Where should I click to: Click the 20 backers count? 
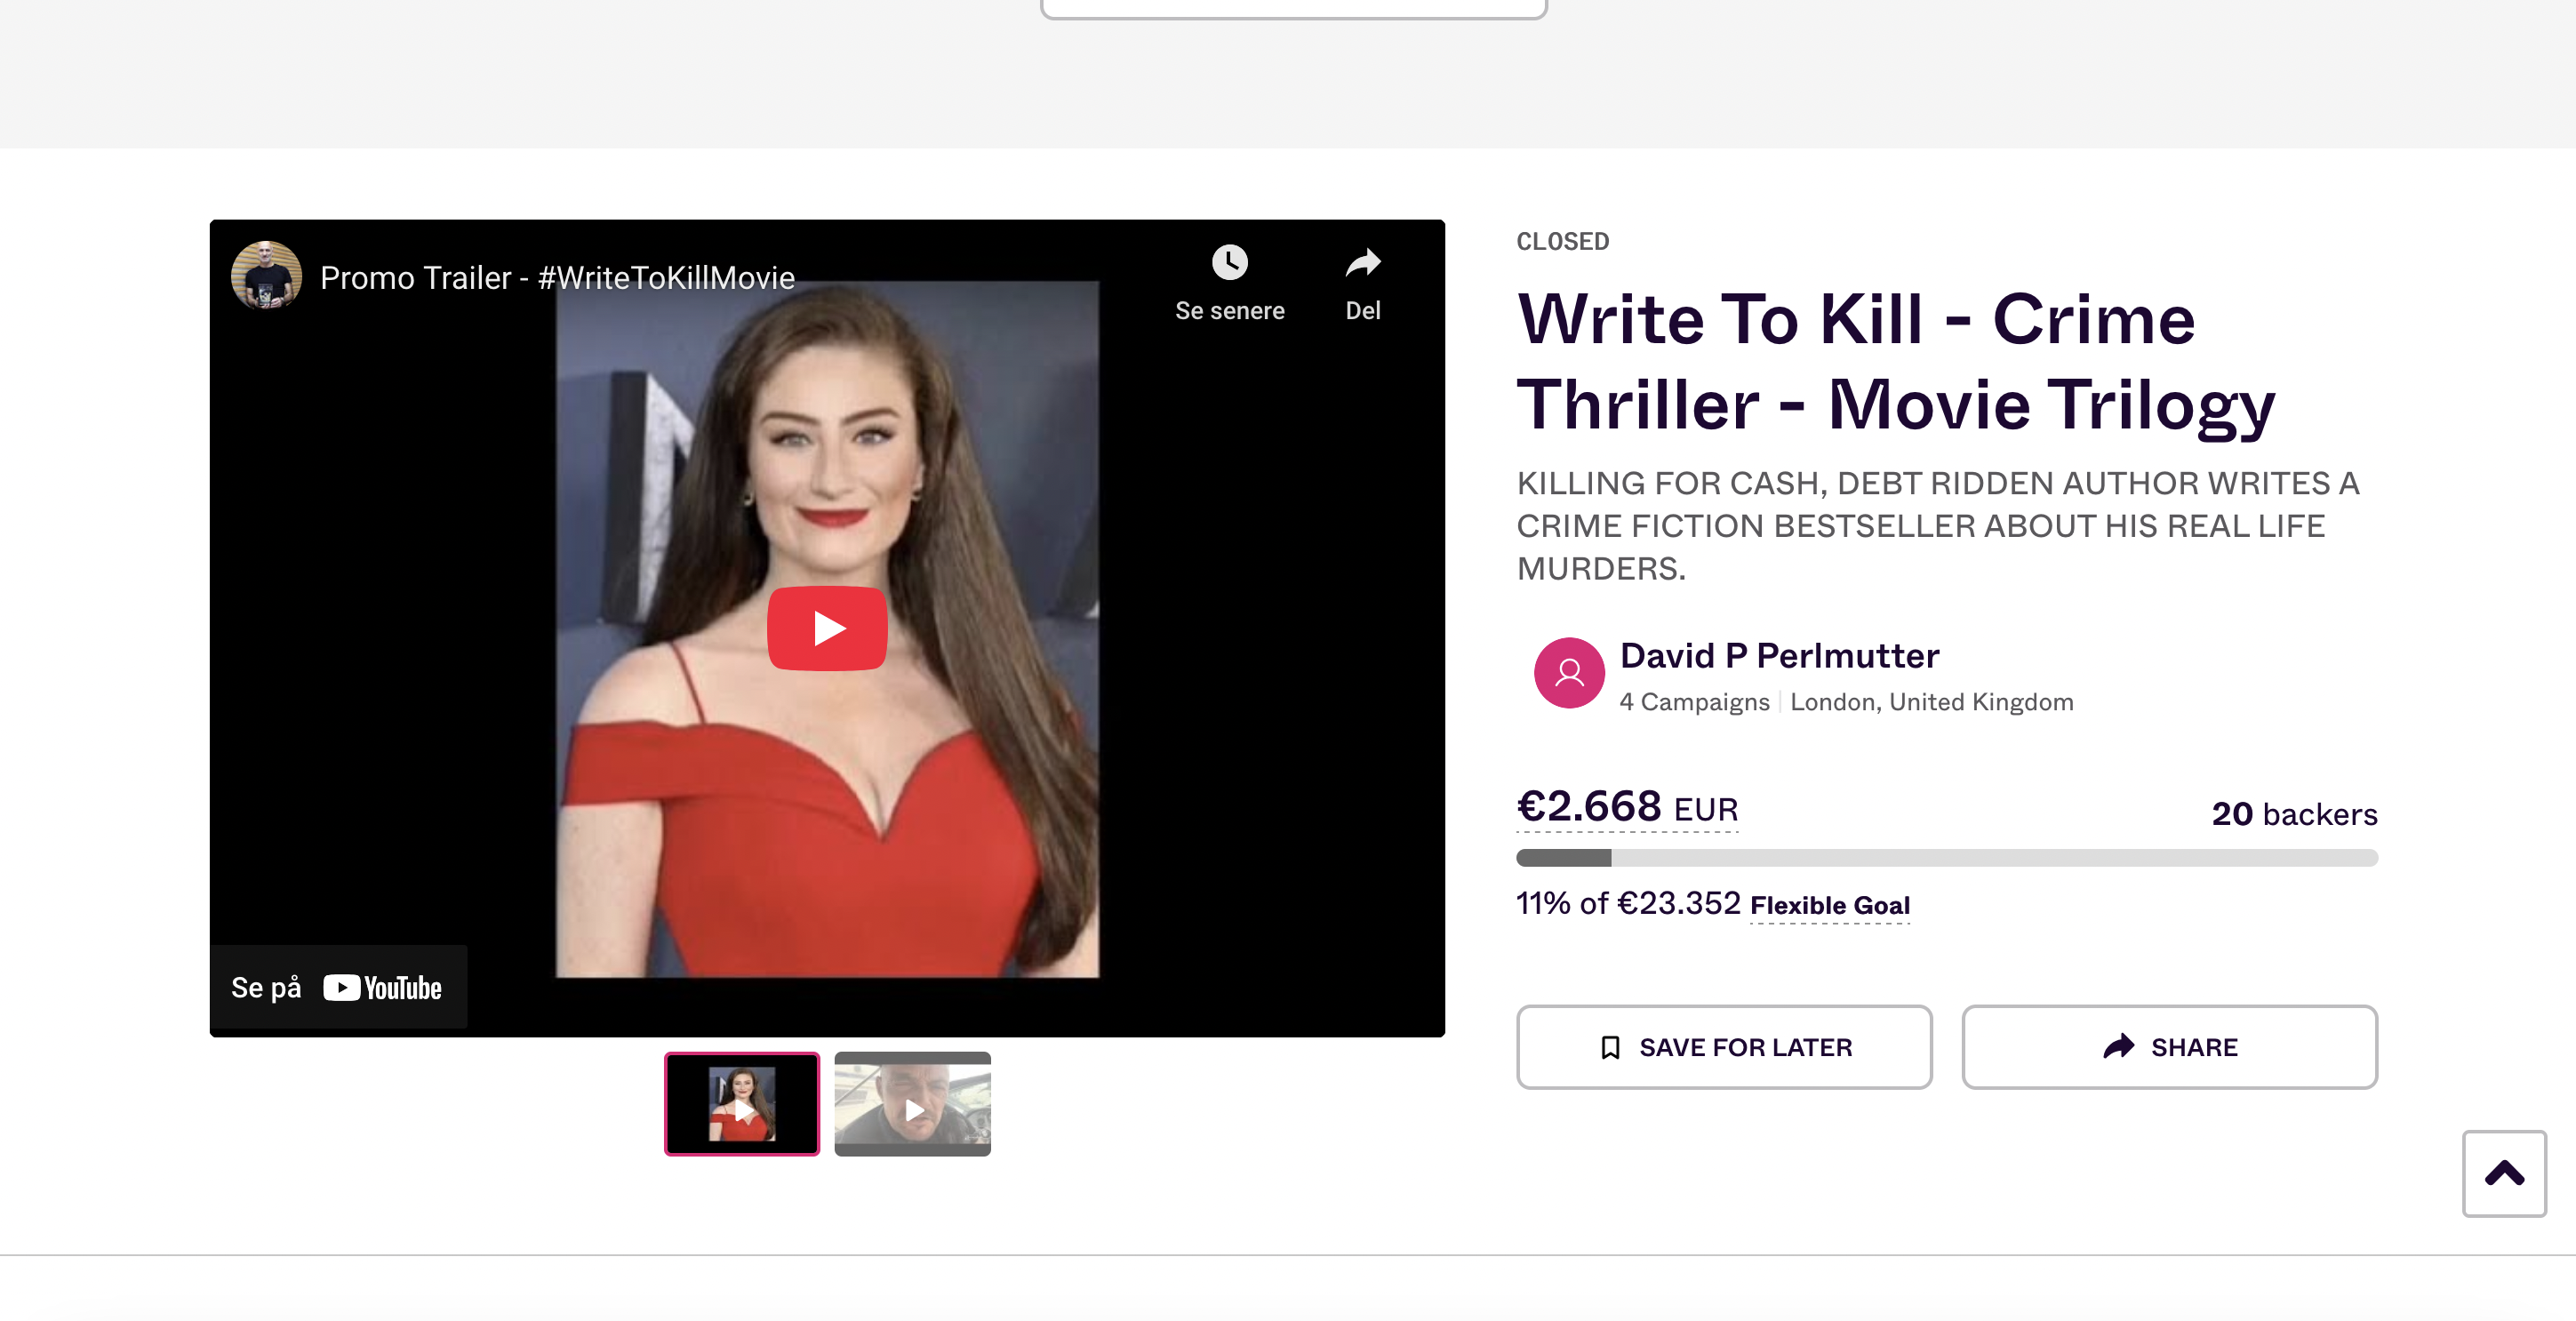coord(2294,814)
